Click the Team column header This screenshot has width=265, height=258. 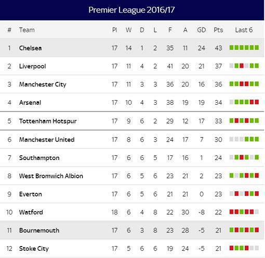(x=27, y=30)
